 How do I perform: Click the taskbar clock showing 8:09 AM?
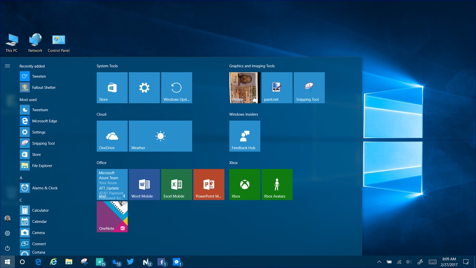click(x=449, y=262)
